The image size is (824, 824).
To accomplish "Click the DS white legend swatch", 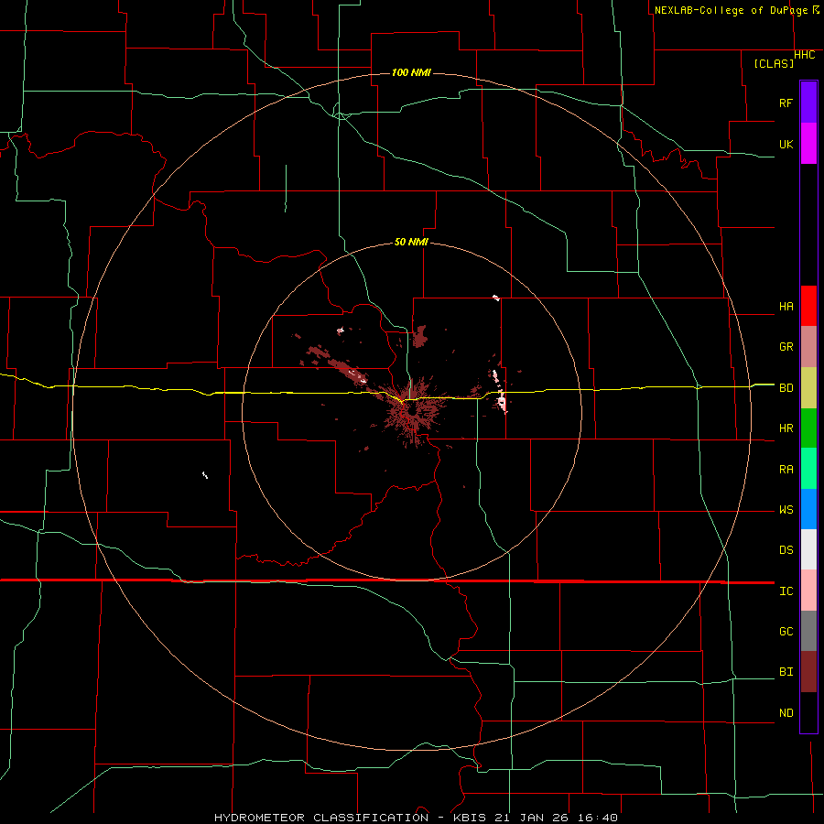I will click(808, 549).
